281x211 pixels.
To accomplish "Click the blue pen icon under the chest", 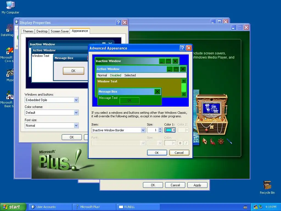I will pos(229,141).
